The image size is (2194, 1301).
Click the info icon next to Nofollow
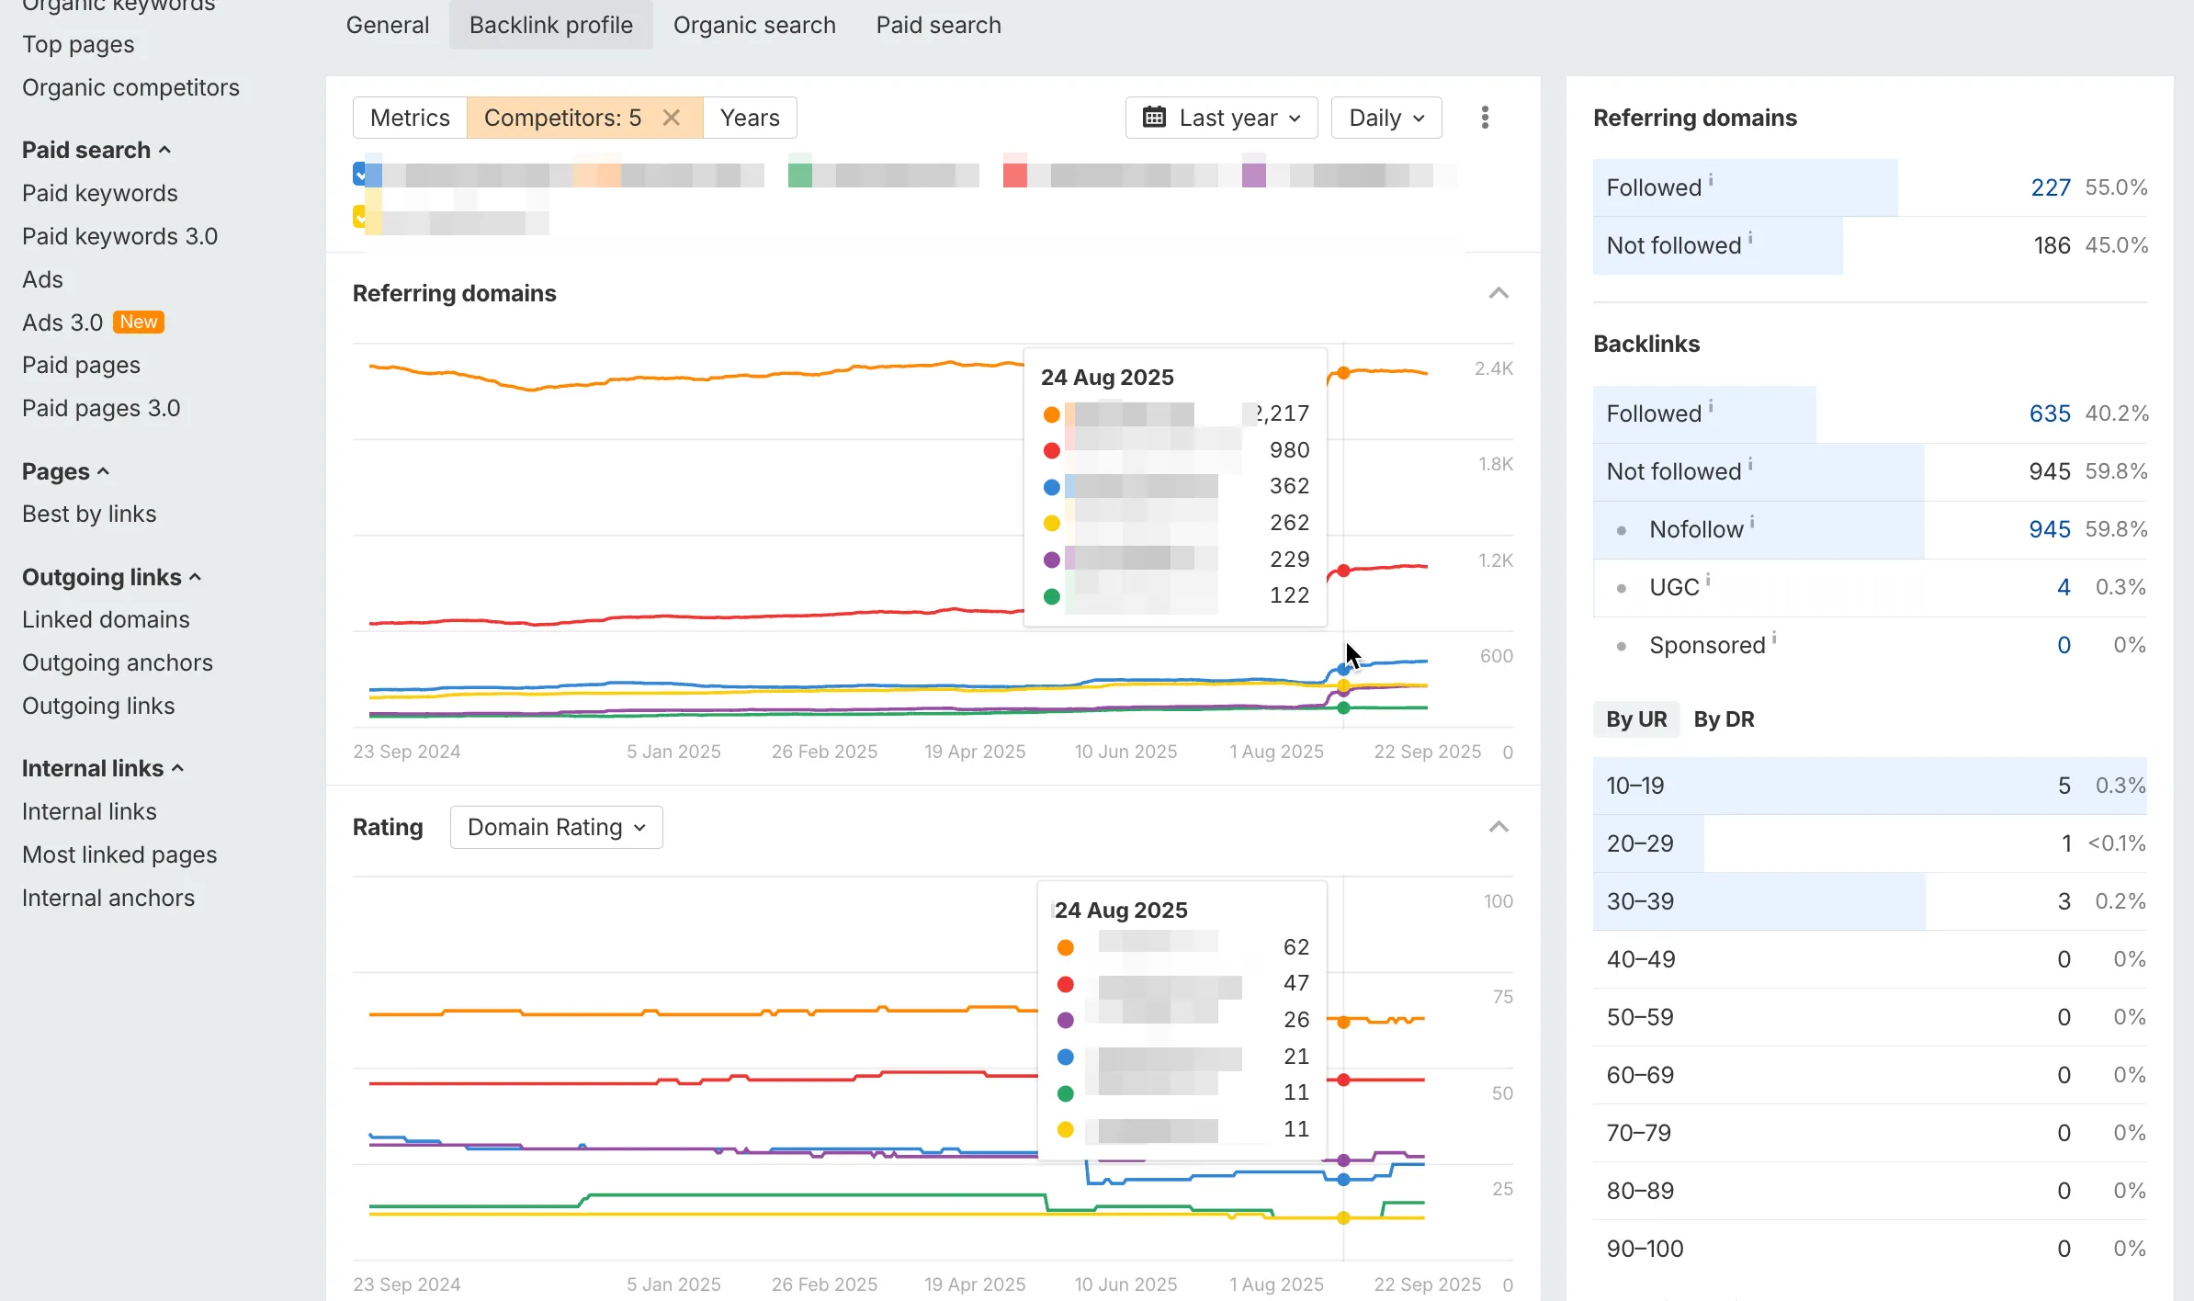pyautogui.click(x=1752, y=522)
